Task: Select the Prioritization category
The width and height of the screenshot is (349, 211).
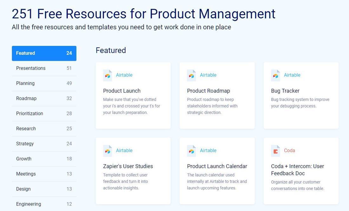Action: tap(44, 113)
